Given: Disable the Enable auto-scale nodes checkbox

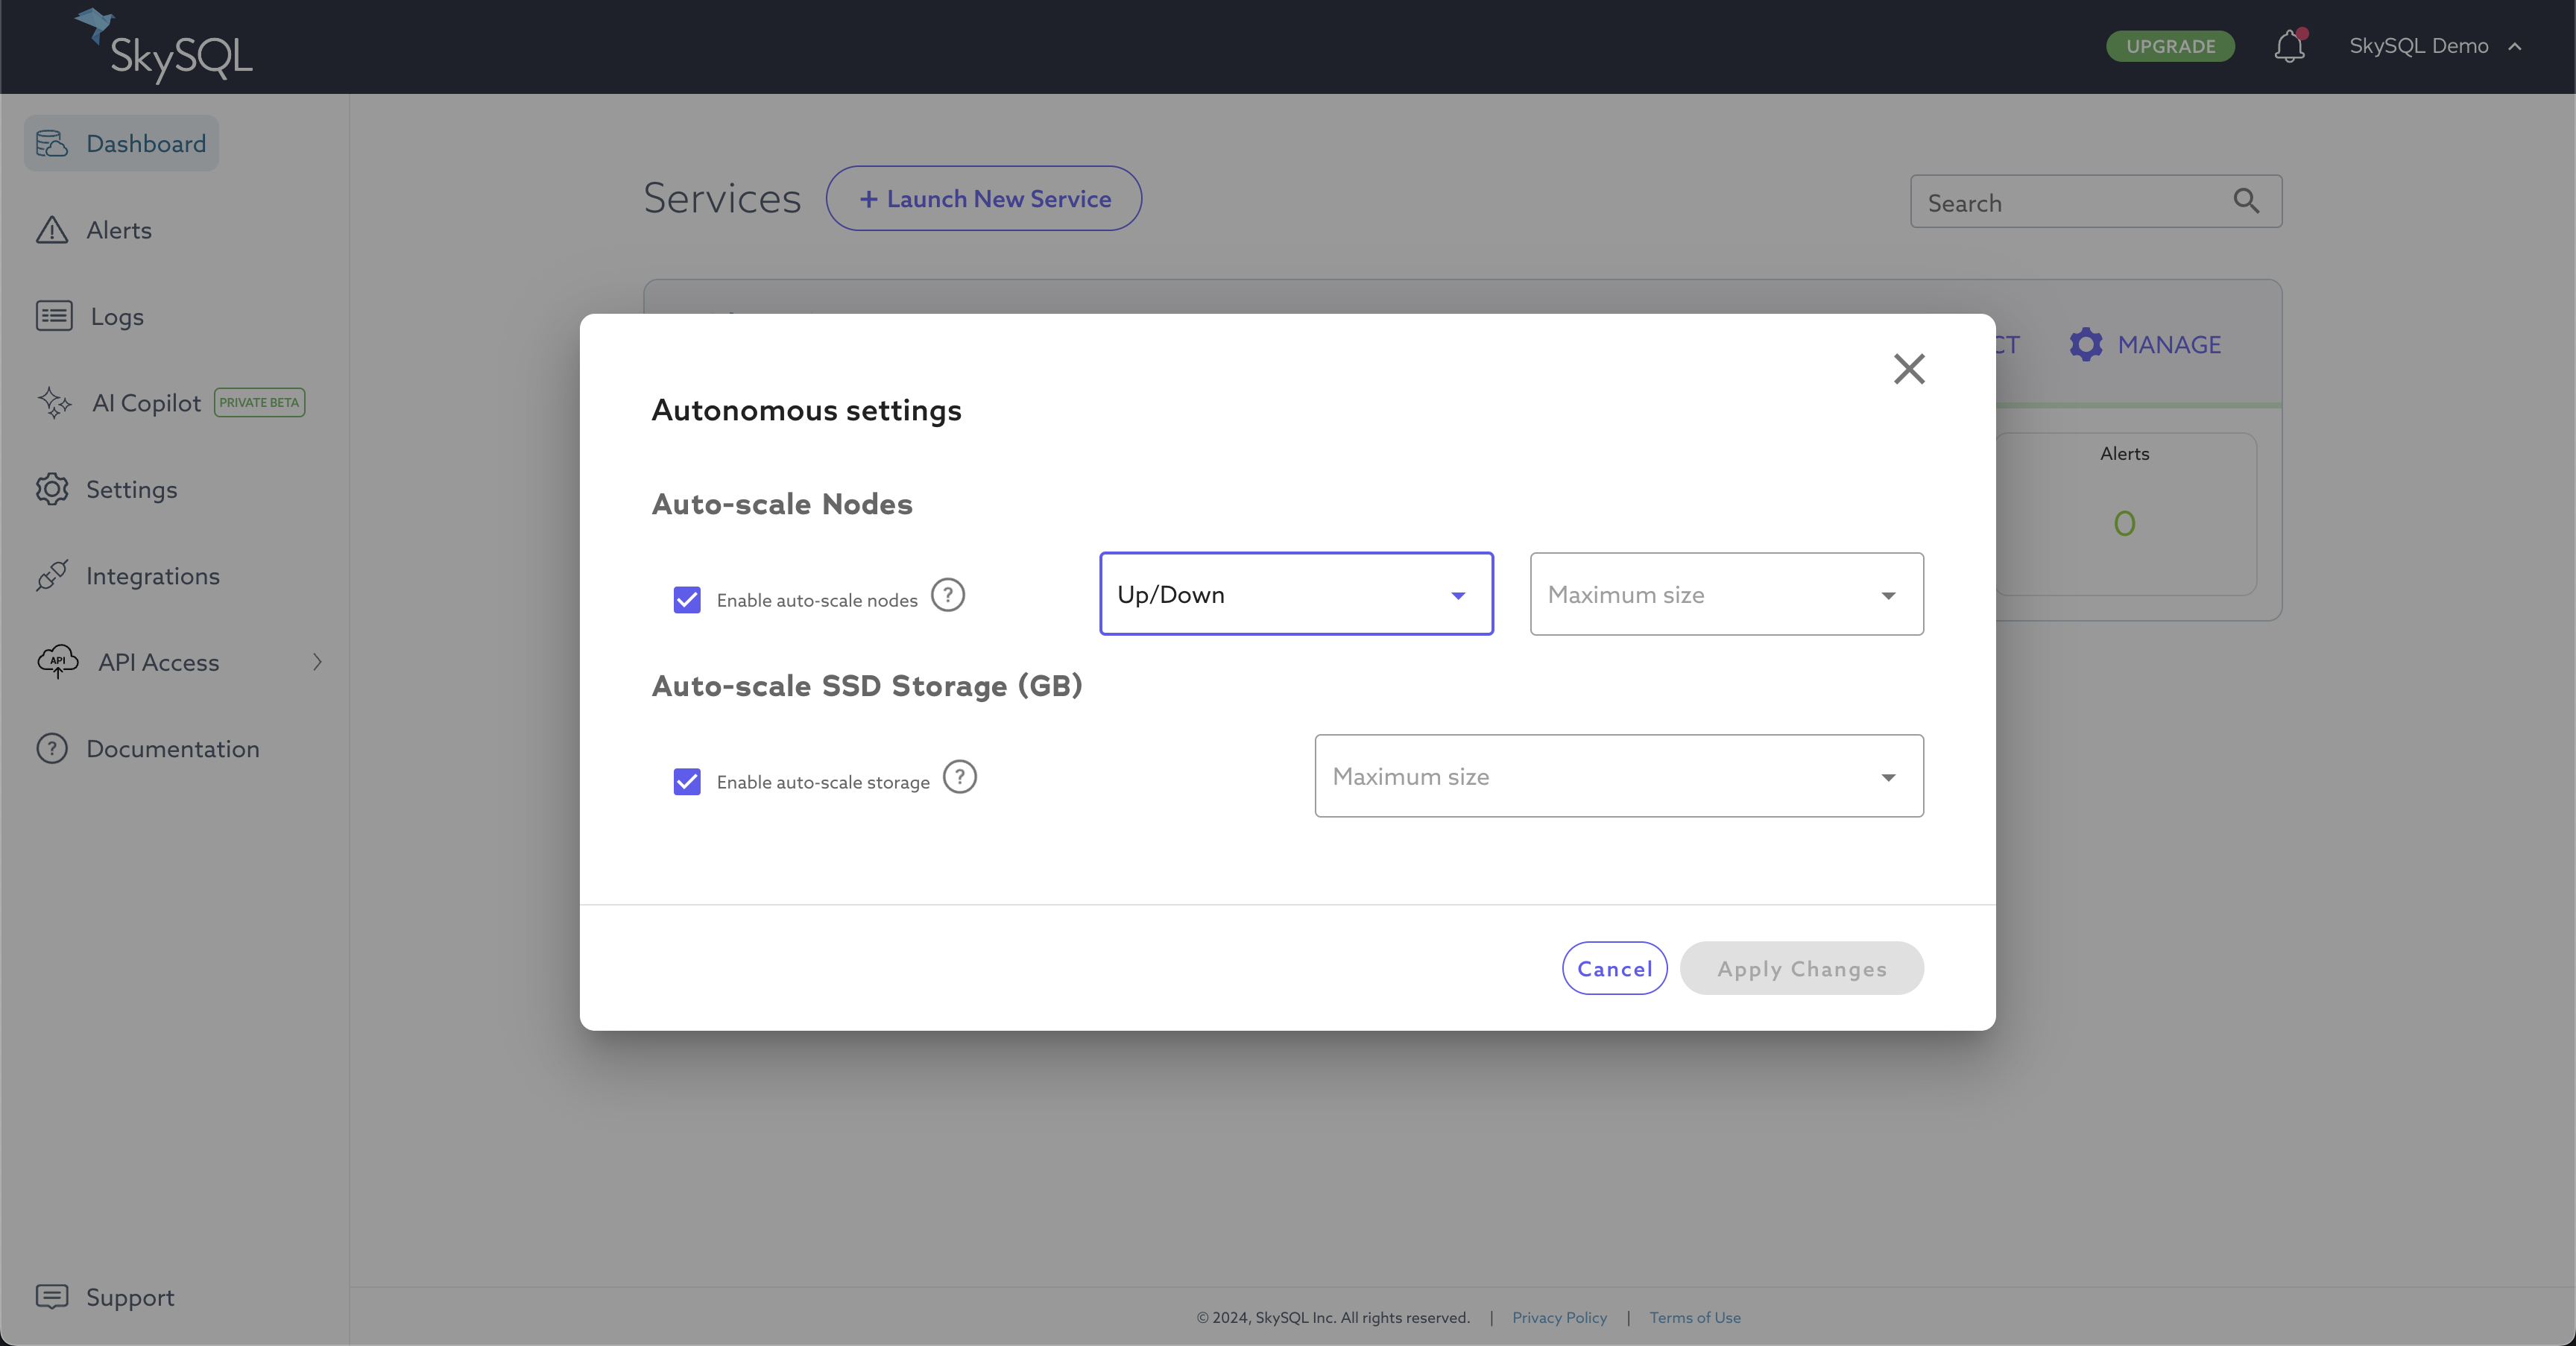Looking at the screenshot, I should pos(686,599).
